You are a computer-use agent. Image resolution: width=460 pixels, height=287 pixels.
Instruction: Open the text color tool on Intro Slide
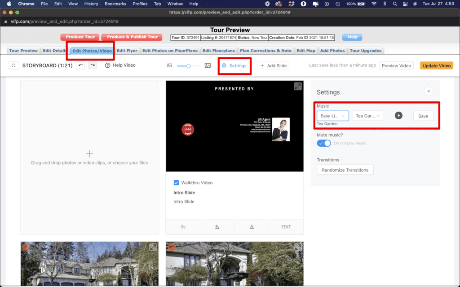point(252,226)
